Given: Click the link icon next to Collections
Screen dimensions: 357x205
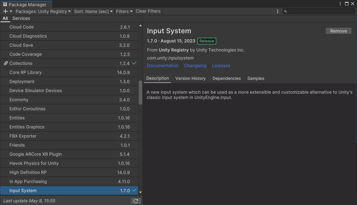Looking at the screenshot, I should (6, 63).
